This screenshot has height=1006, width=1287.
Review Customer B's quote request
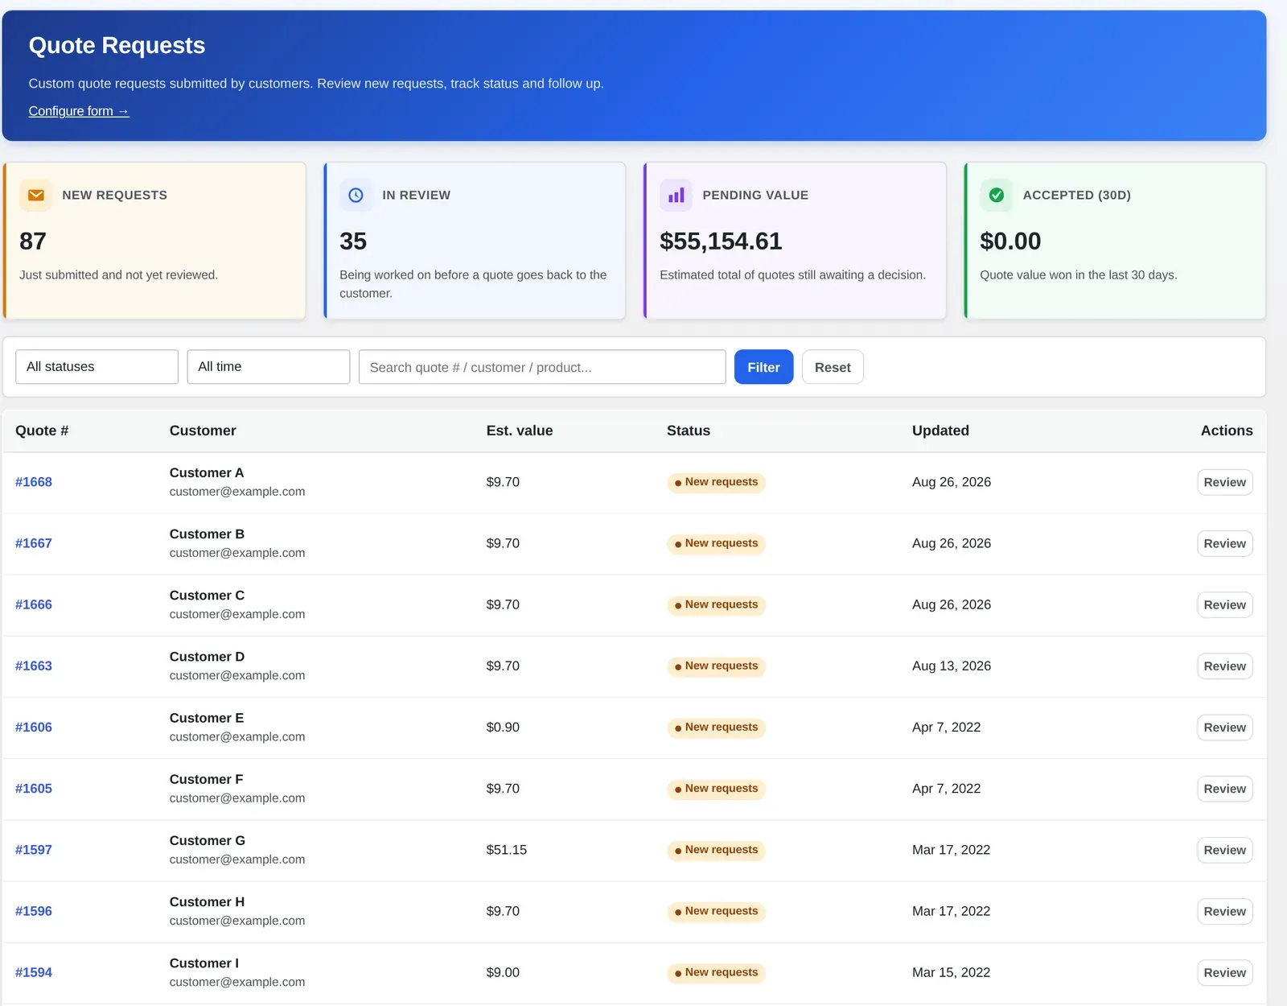click(1224, 543)
